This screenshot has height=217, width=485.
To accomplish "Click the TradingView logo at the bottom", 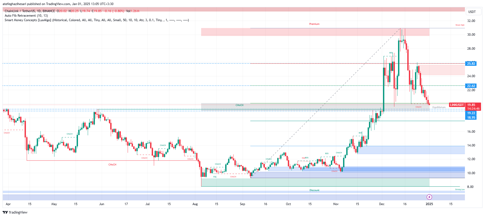I will point(15,212).
